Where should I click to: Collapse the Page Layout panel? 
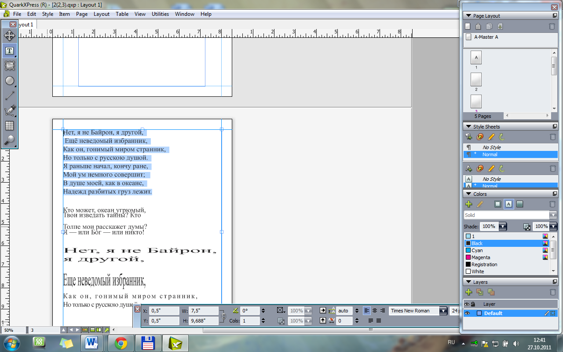tap(468, 16)
